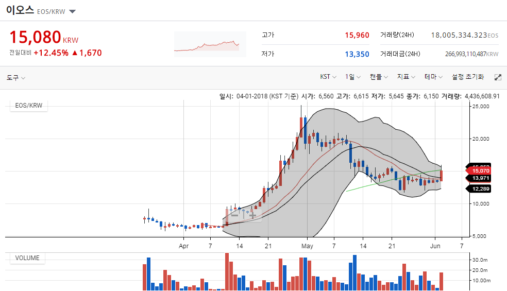
Task: Click the 이오스 coin name title
Action: tap(20, 10)
